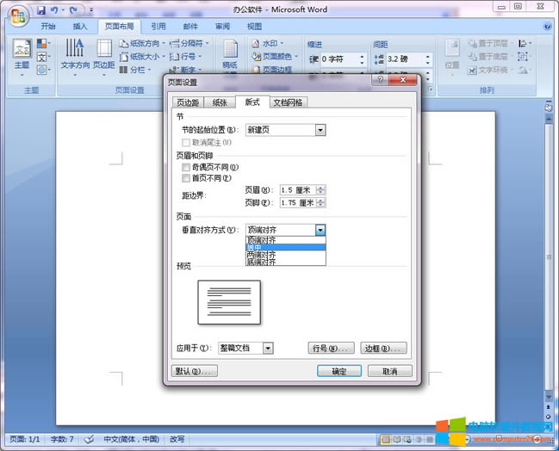The image size is (559, 451).
Task: Click document vertical scrollbar thumb
Action: pyautogui.click(x=549, y=256)
